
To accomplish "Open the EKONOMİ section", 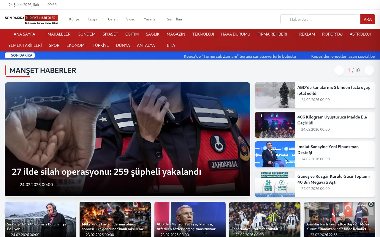I will [76, 45].
